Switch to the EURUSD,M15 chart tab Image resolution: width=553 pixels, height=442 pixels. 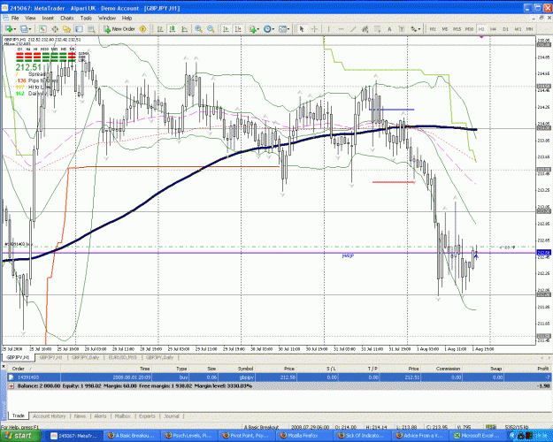[x=122, y=357]
